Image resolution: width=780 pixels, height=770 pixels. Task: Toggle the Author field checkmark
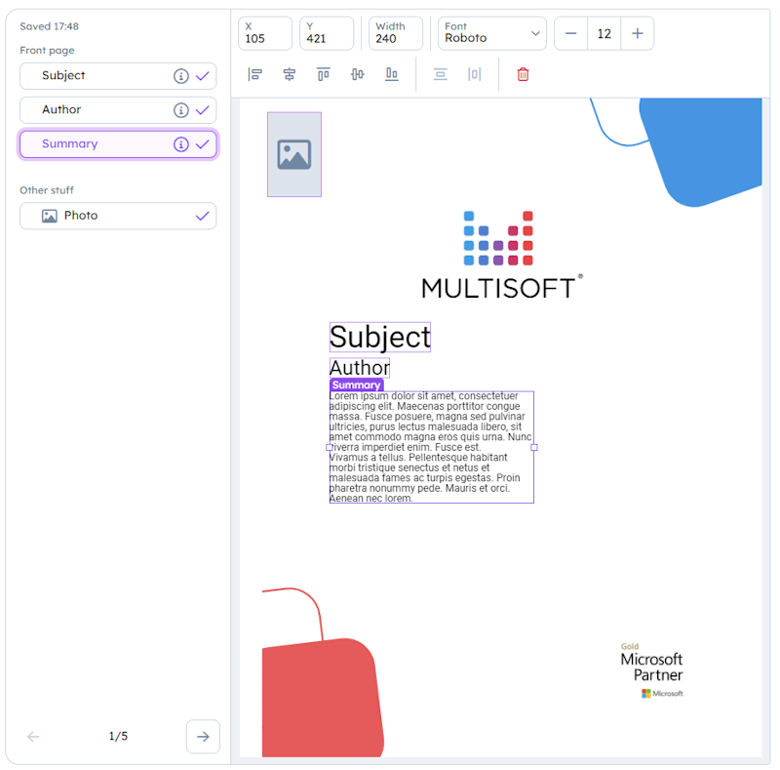pos(203,110)
